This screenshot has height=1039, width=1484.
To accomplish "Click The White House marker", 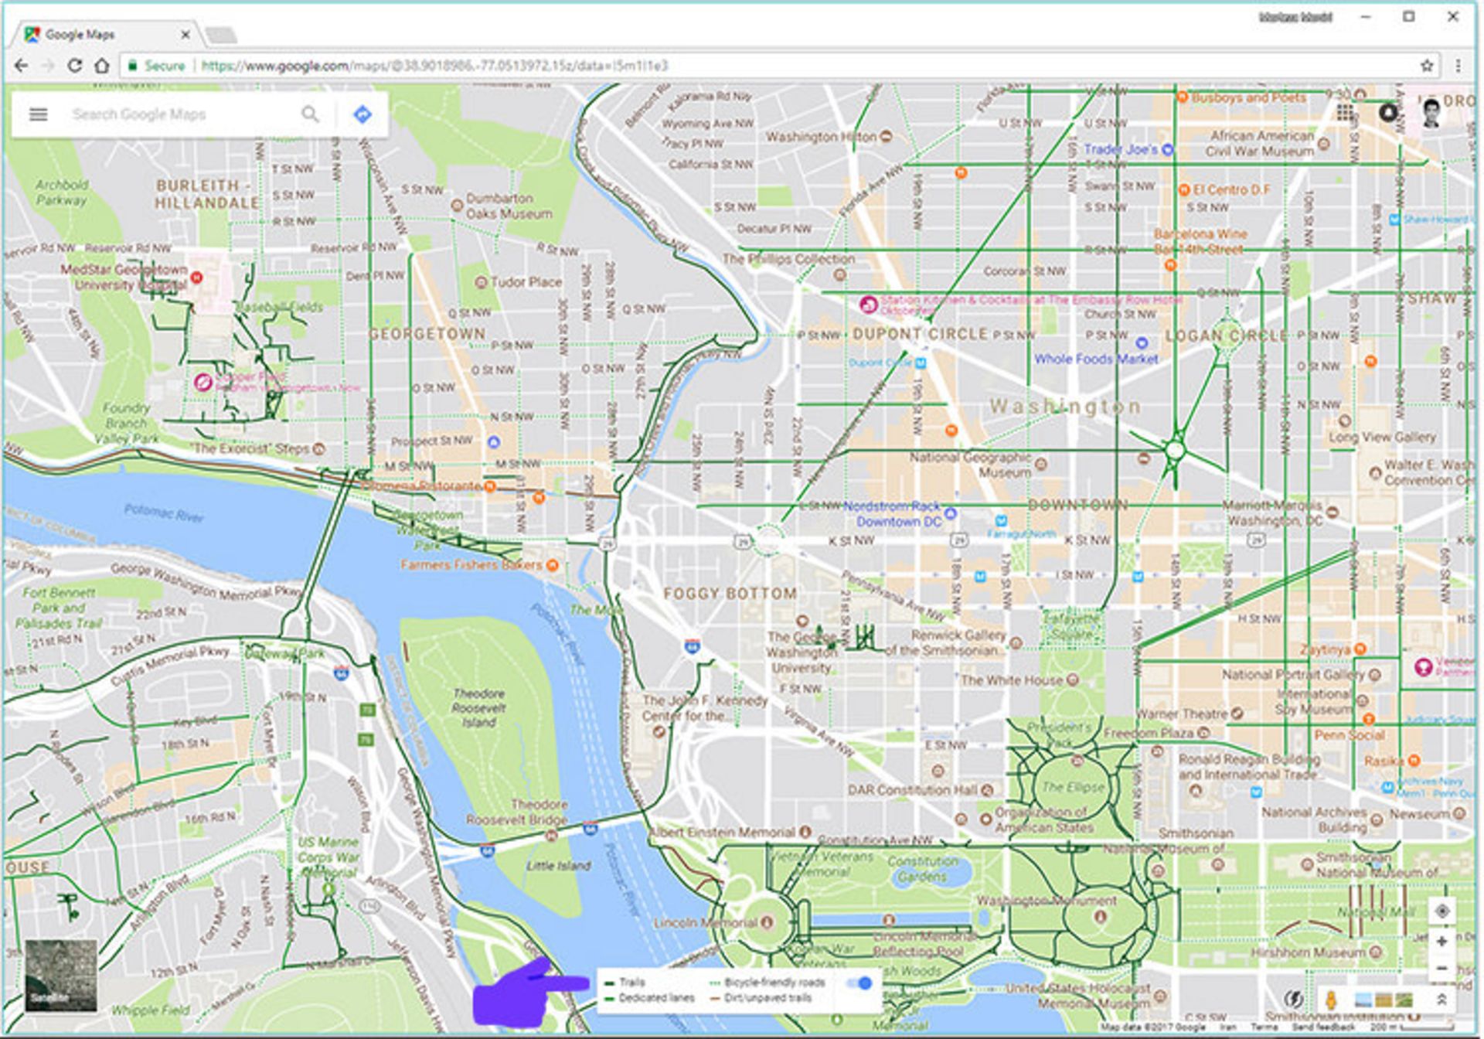I will coord(1073,680).
